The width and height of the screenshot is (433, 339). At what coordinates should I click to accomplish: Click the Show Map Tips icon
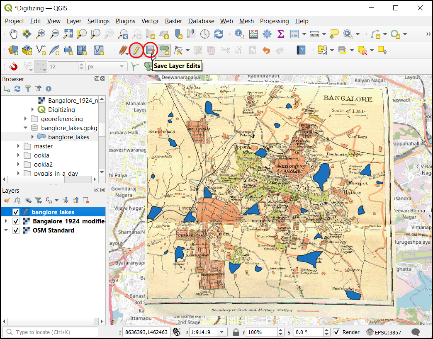(x=334, y=34)
